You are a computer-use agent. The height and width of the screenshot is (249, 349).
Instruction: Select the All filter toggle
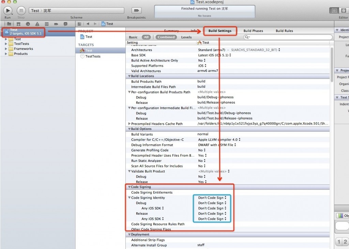click(146, 37)
